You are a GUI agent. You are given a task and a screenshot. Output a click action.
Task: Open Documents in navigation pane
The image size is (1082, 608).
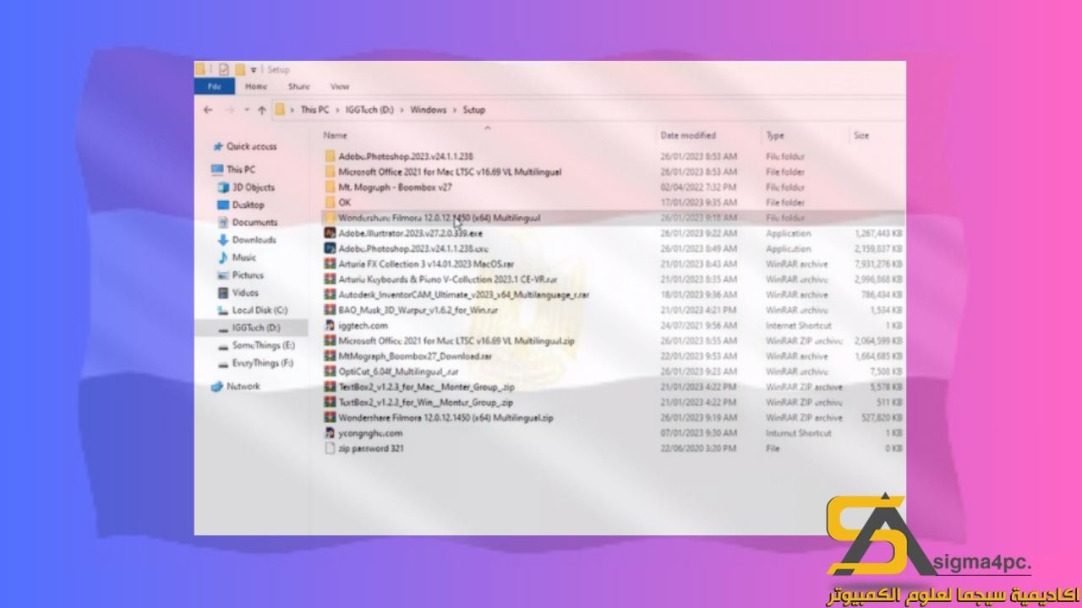pos(254,222)
